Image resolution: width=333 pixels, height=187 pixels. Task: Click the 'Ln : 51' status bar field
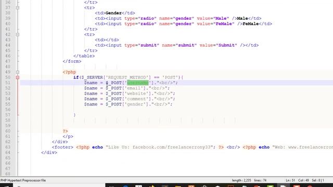(290, 180)
